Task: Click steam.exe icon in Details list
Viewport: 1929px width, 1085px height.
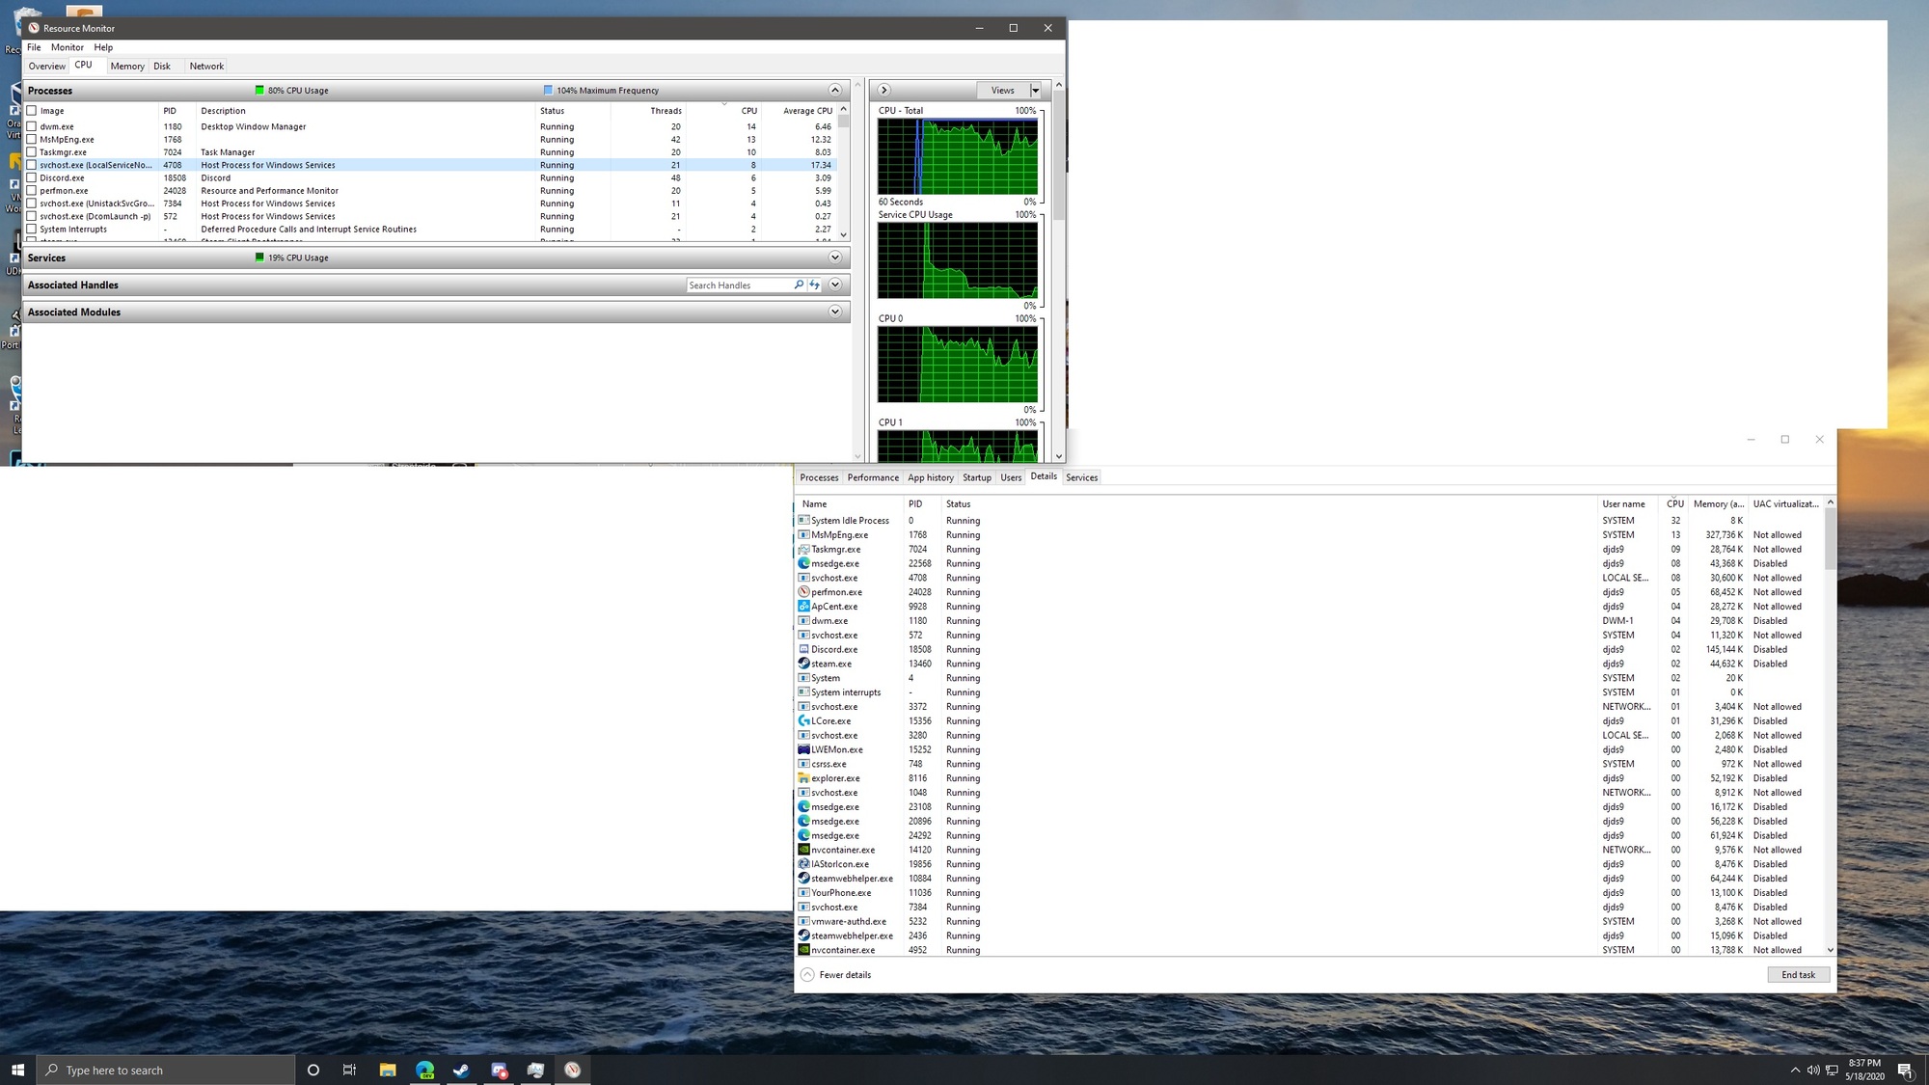Action: (x=803, y=664)
